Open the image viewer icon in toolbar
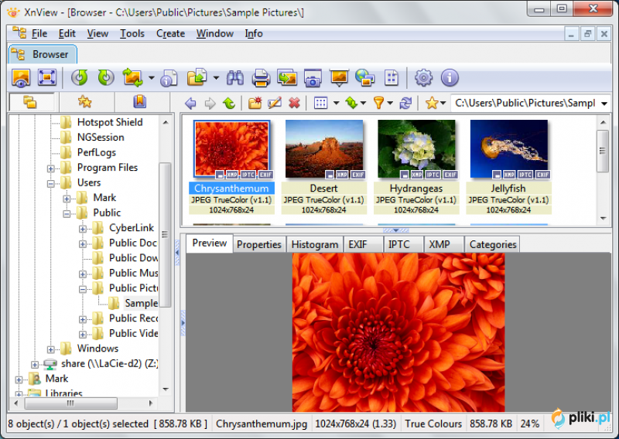This screenshot has height=439, width=619. coord(21,78)
